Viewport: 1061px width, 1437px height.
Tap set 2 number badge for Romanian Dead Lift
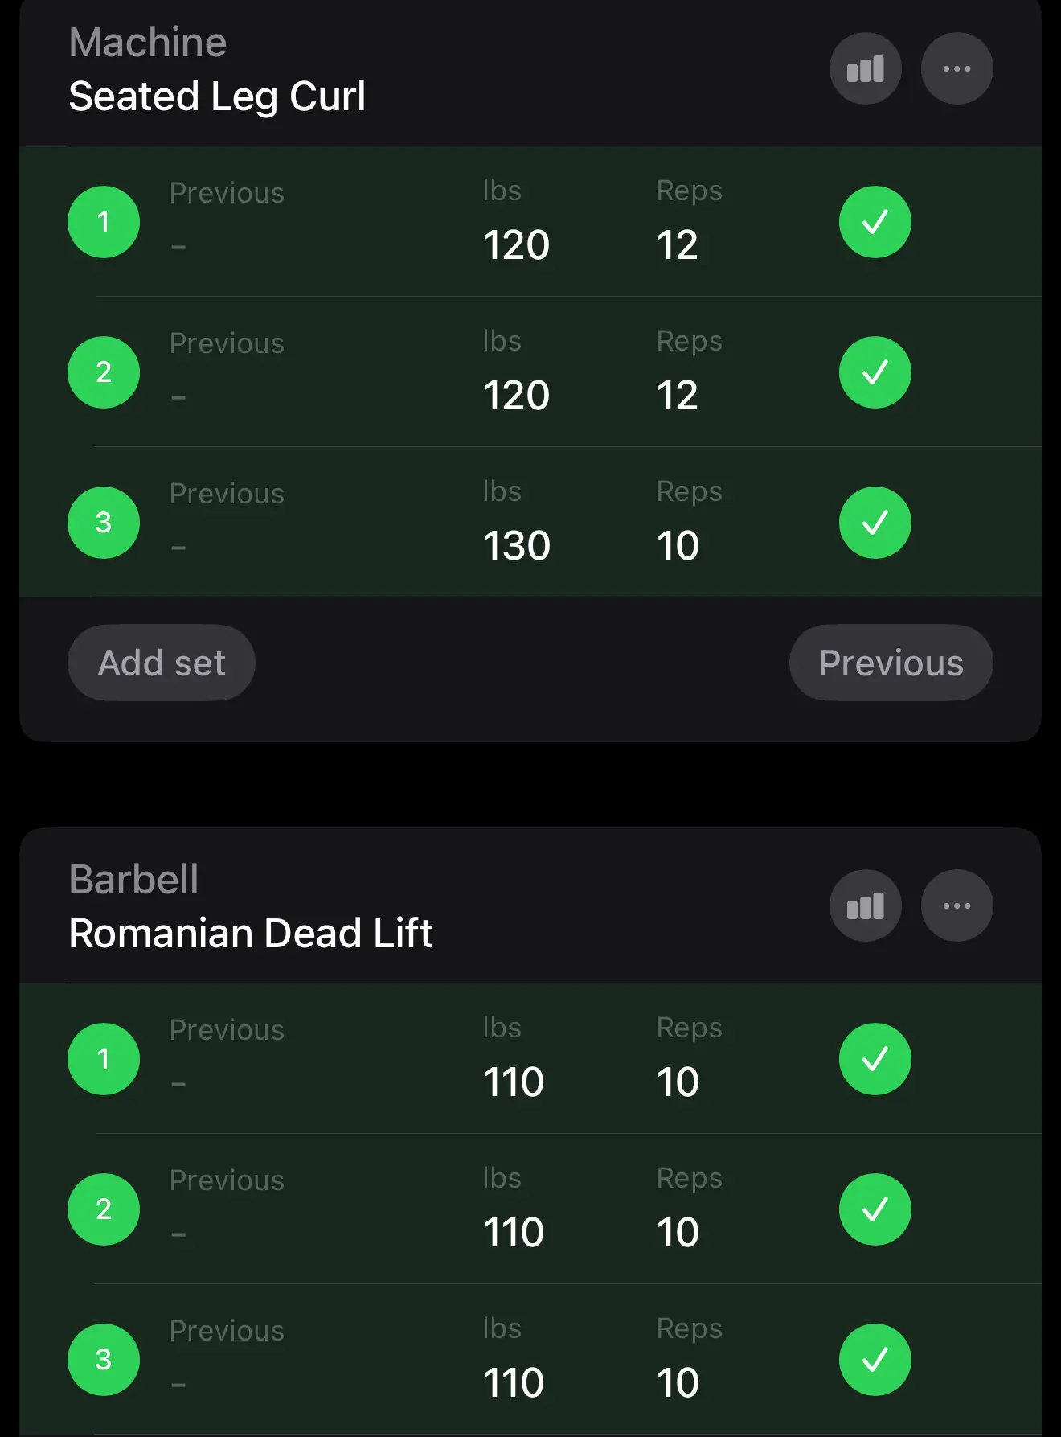[x=104, y=1209]
